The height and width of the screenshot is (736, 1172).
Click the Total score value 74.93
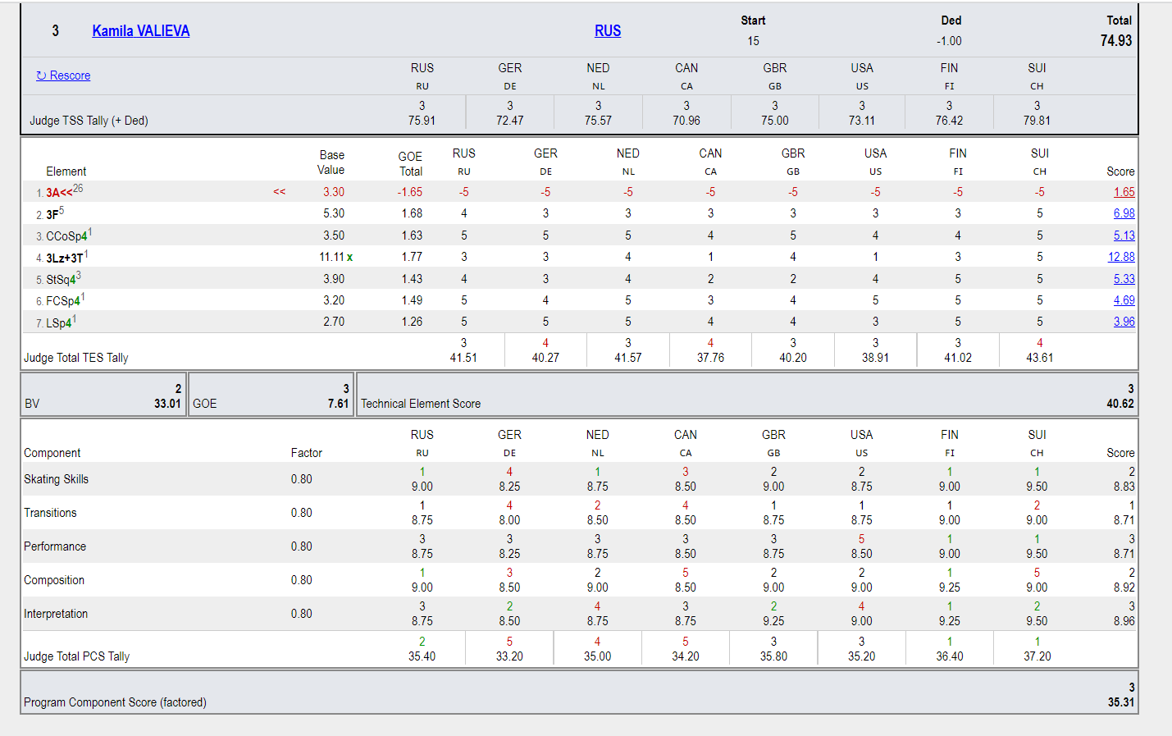1115,41
